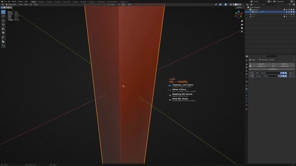Select the Scale tool in viewport toolbar
296x166 pixels.
[x=3, y=29]
